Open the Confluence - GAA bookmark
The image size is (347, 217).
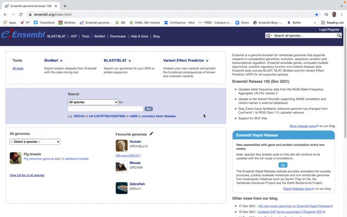point(179,23)
